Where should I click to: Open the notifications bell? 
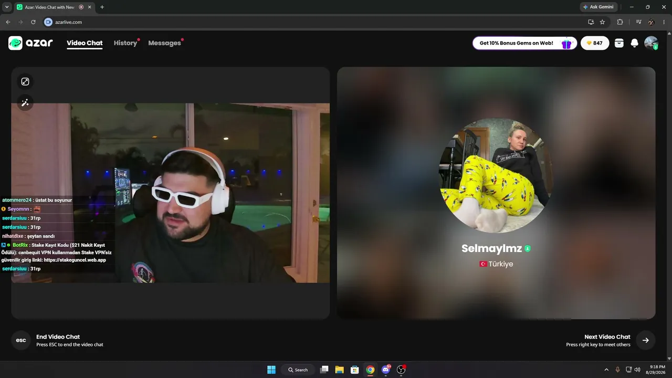pyautogui.click(x=634, y=43)
